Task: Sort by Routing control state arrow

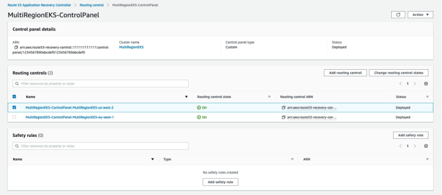Action: (269, 97)
